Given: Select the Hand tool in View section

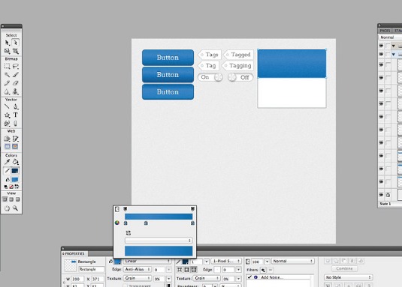Looking at the screenshot, I should coord(7,208).
